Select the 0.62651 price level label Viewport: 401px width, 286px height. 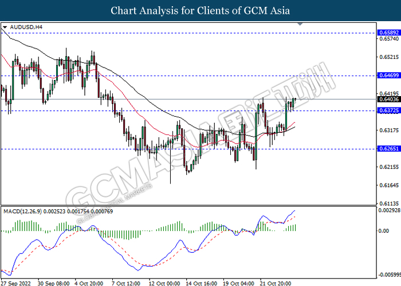click(389, 149)
